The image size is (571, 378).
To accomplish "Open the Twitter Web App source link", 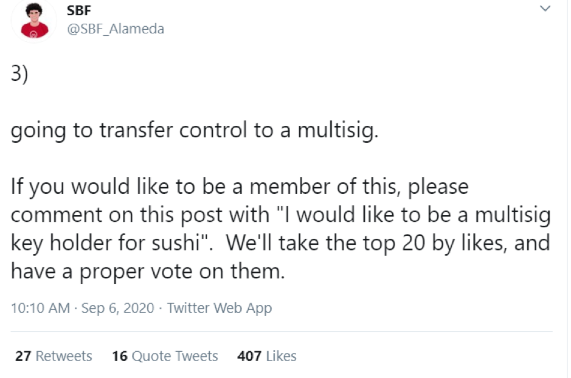I will coord(220,308).
